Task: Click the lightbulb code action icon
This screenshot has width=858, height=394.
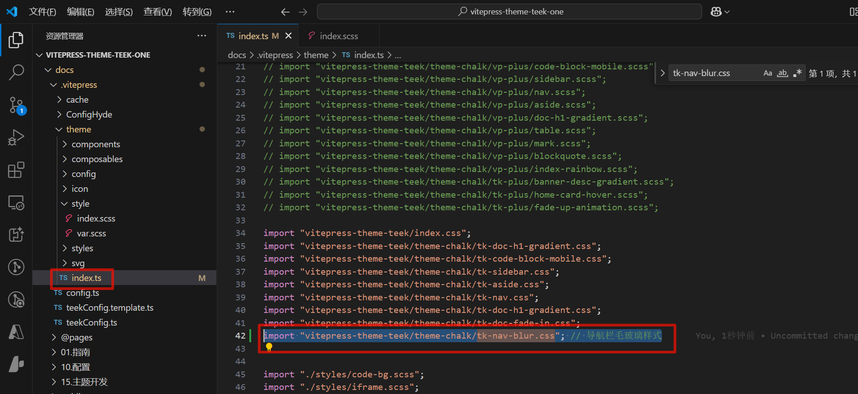Action: [269, 347]
